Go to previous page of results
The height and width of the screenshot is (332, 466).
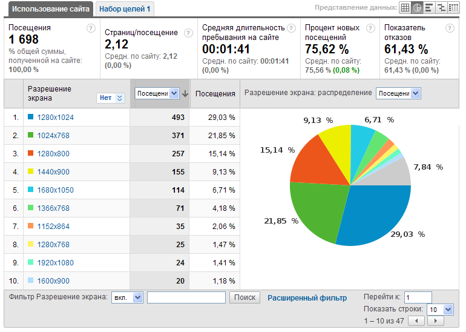pos(416,320)
